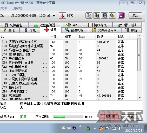Click the thermometer temperature icon
The image size is (147, 133).
(x=62, y=15)
